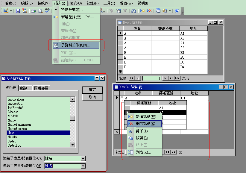Switch to the 資料表 tab in dialog
246x173 pixels.
pos(10,88)
